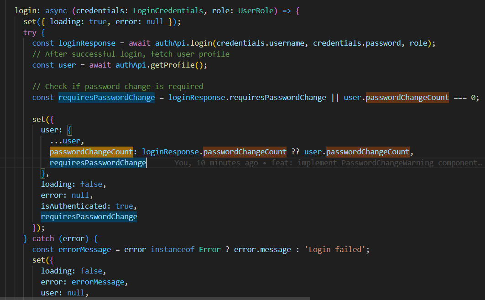Screen dimensions: 485x300
Task: Click the 'Login failed' string literal
Action: [335, 249]
